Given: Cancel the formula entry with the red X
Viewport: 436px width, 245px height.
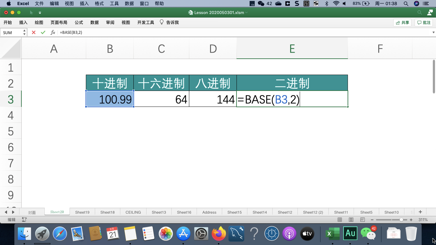Looking at the screenshot, I should click(x=34, y=33).
